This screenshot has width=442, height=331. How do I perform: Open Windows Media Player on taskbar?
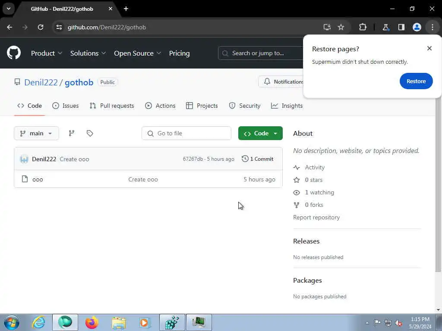(145, 322)
